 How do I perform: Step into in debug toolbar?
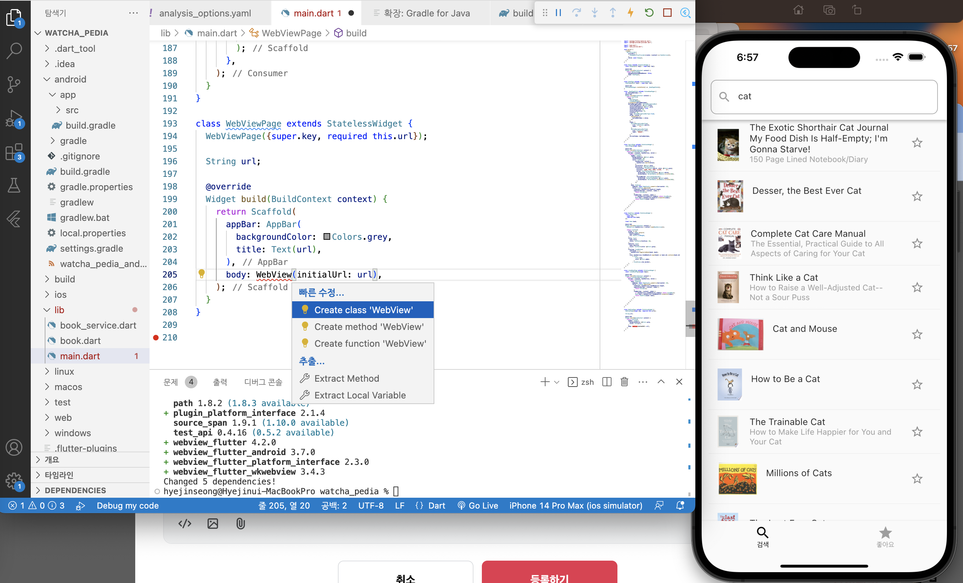[594, 13]
